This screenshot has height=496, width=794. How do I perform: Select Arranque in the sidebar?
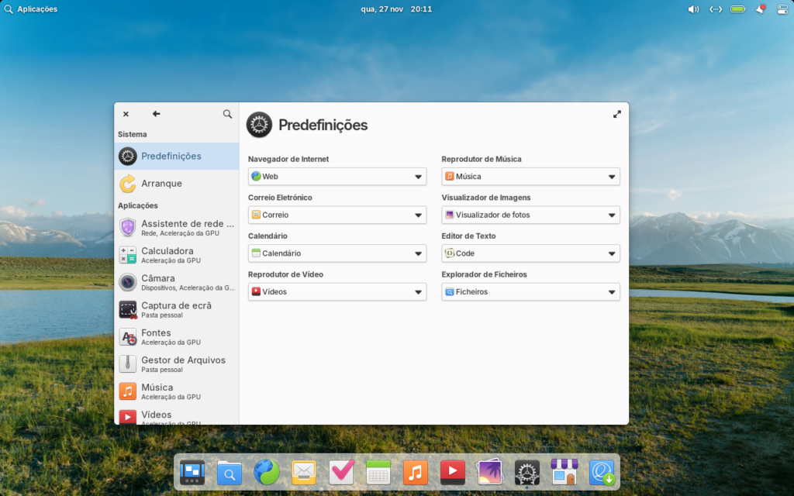pos(177,183)
